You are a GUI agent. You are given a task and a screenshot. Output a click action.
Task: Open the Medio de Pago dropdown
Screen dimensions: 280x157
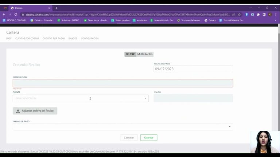pos(123,127)
